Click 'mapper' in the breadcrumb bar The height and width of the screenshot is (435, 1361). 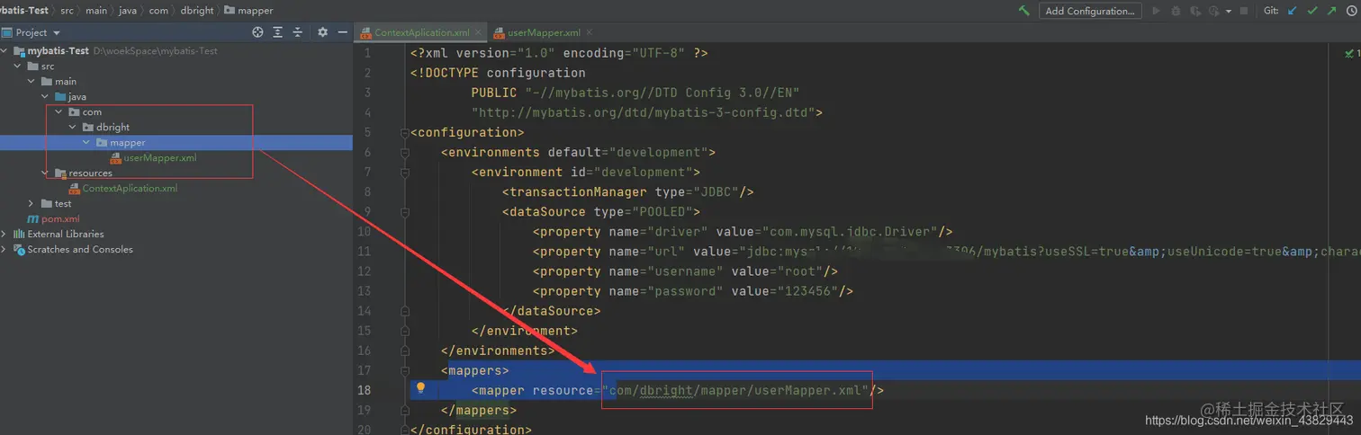(x=256, y=11)
